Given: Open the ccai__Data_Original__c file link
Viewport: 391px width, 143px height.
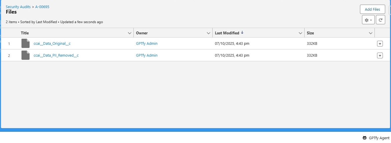Looking at the screenshot, I should click(x=52, y=44).
